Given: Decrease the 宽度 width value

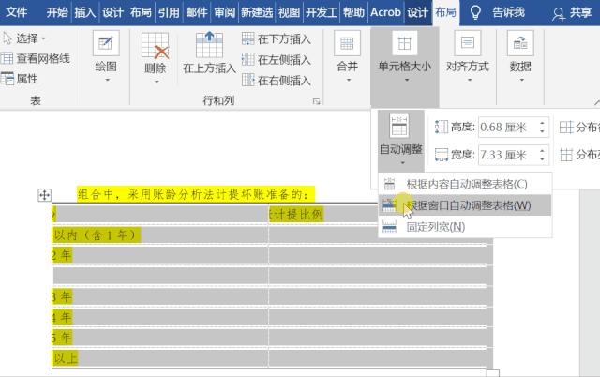Looking at the screenshot, I should pos(542,159).
